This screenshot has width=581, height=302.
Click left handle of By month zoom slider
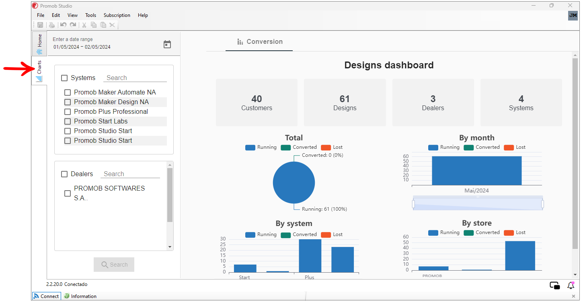coord(413,204)
